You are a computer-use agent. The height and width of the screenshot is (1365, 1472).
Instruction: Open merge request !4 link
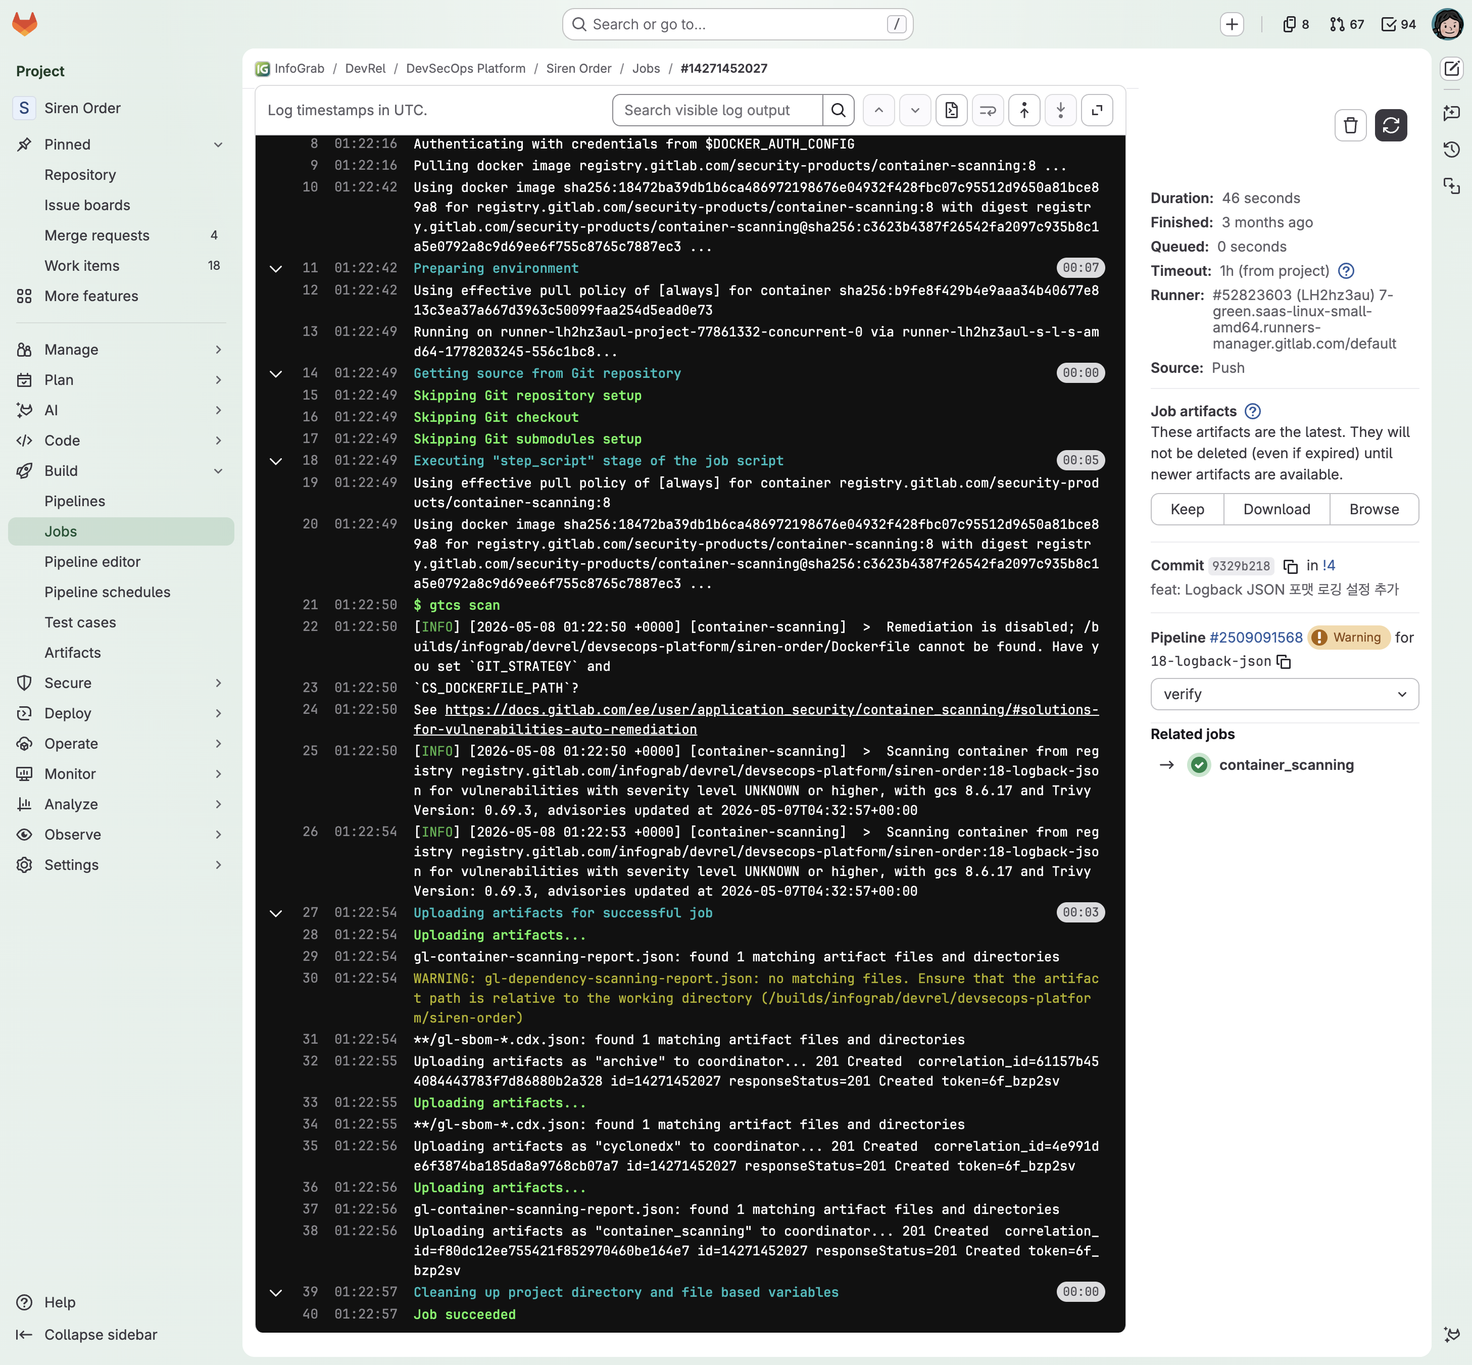[x=1329, y=566]
